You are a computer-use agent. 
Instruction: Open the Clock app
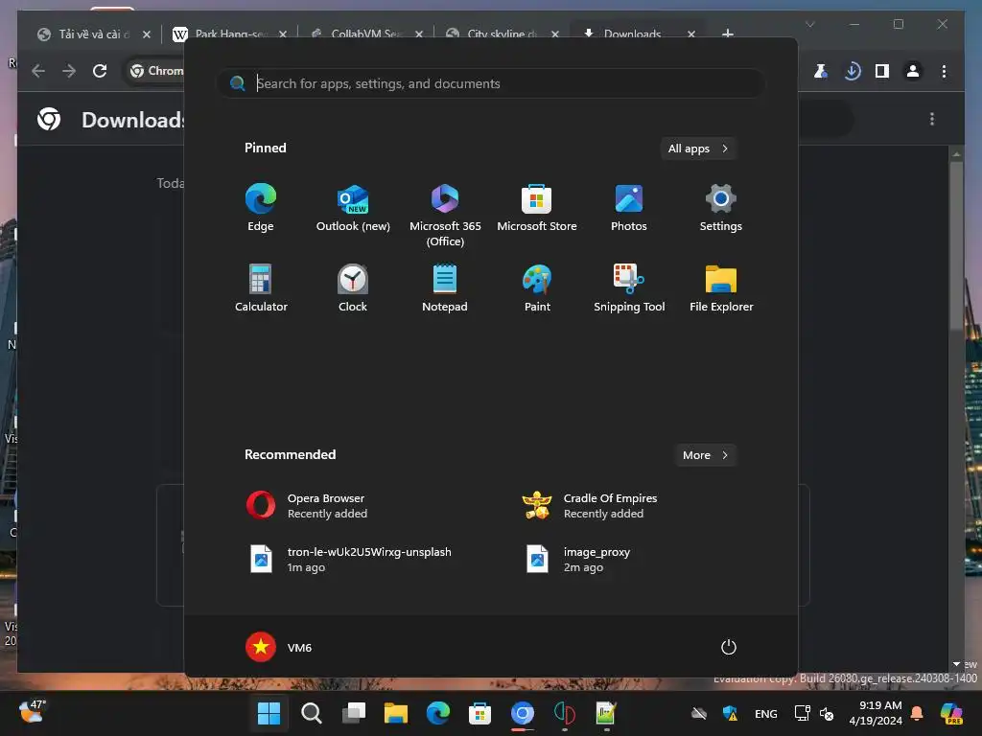(x=353, y=287)
